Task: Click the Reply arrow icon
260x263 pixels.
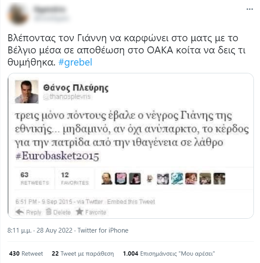Action: coord(20,212)
